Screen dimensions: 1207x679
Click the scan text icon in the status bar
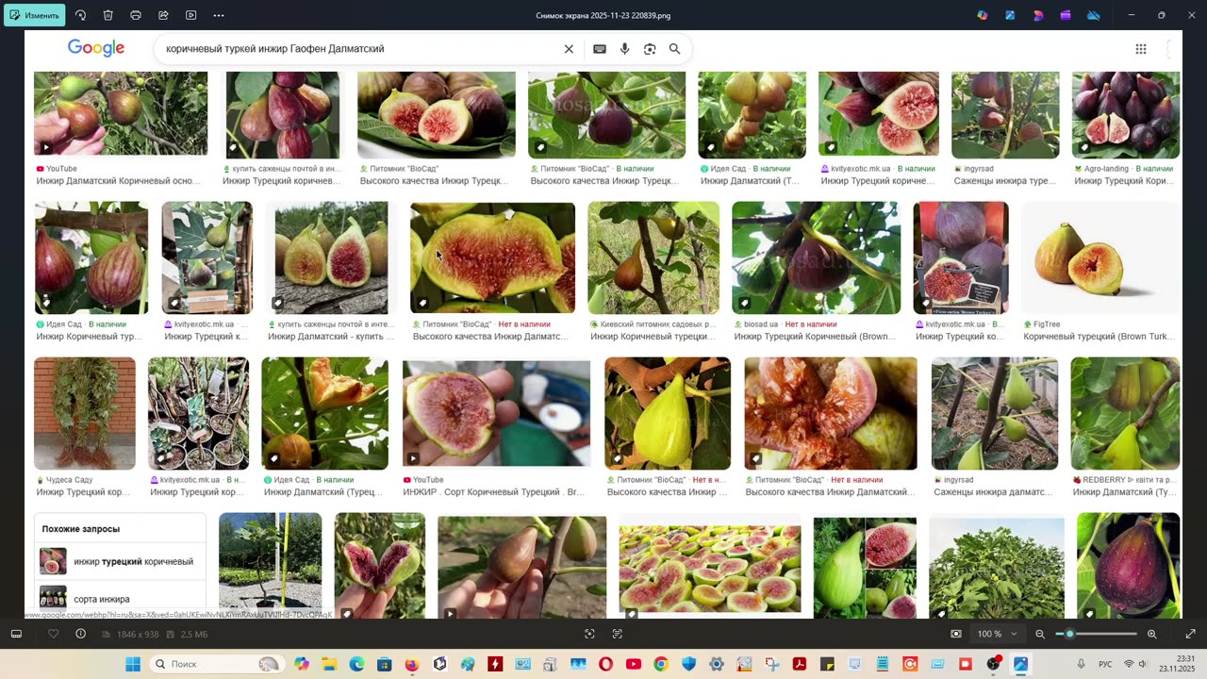[618, 634]
